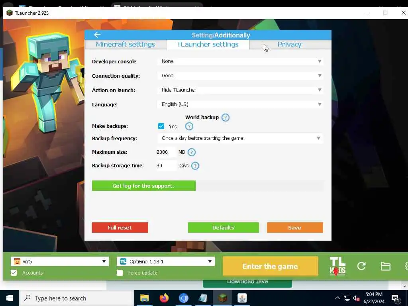Viewport: 408px width, 306px height.
Task: Open help icon next to Make backups
Action: pyautogui.click(x=189, y=126)
